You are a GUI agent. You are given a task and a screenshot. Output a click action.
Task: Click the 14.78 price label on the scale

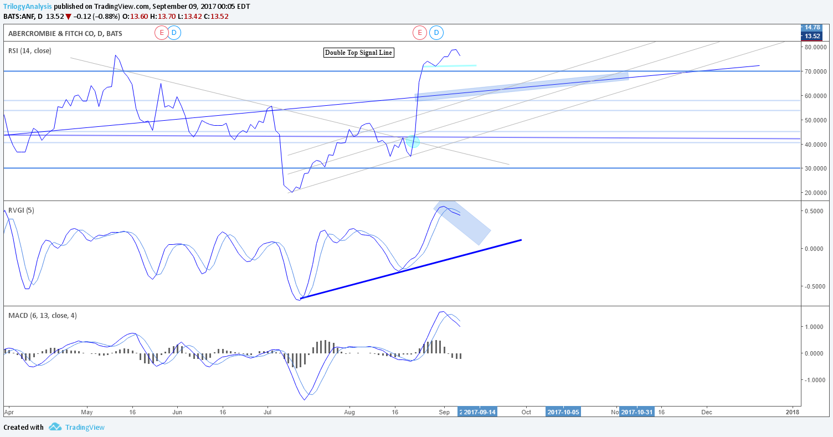pos(812,27)
